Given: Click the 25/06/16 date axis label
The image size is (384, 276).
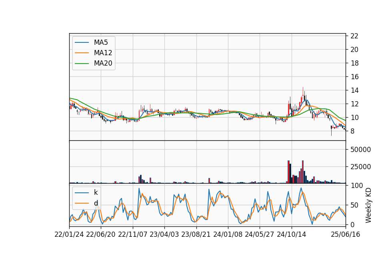Looking at the screenshot, I should 346,235.
